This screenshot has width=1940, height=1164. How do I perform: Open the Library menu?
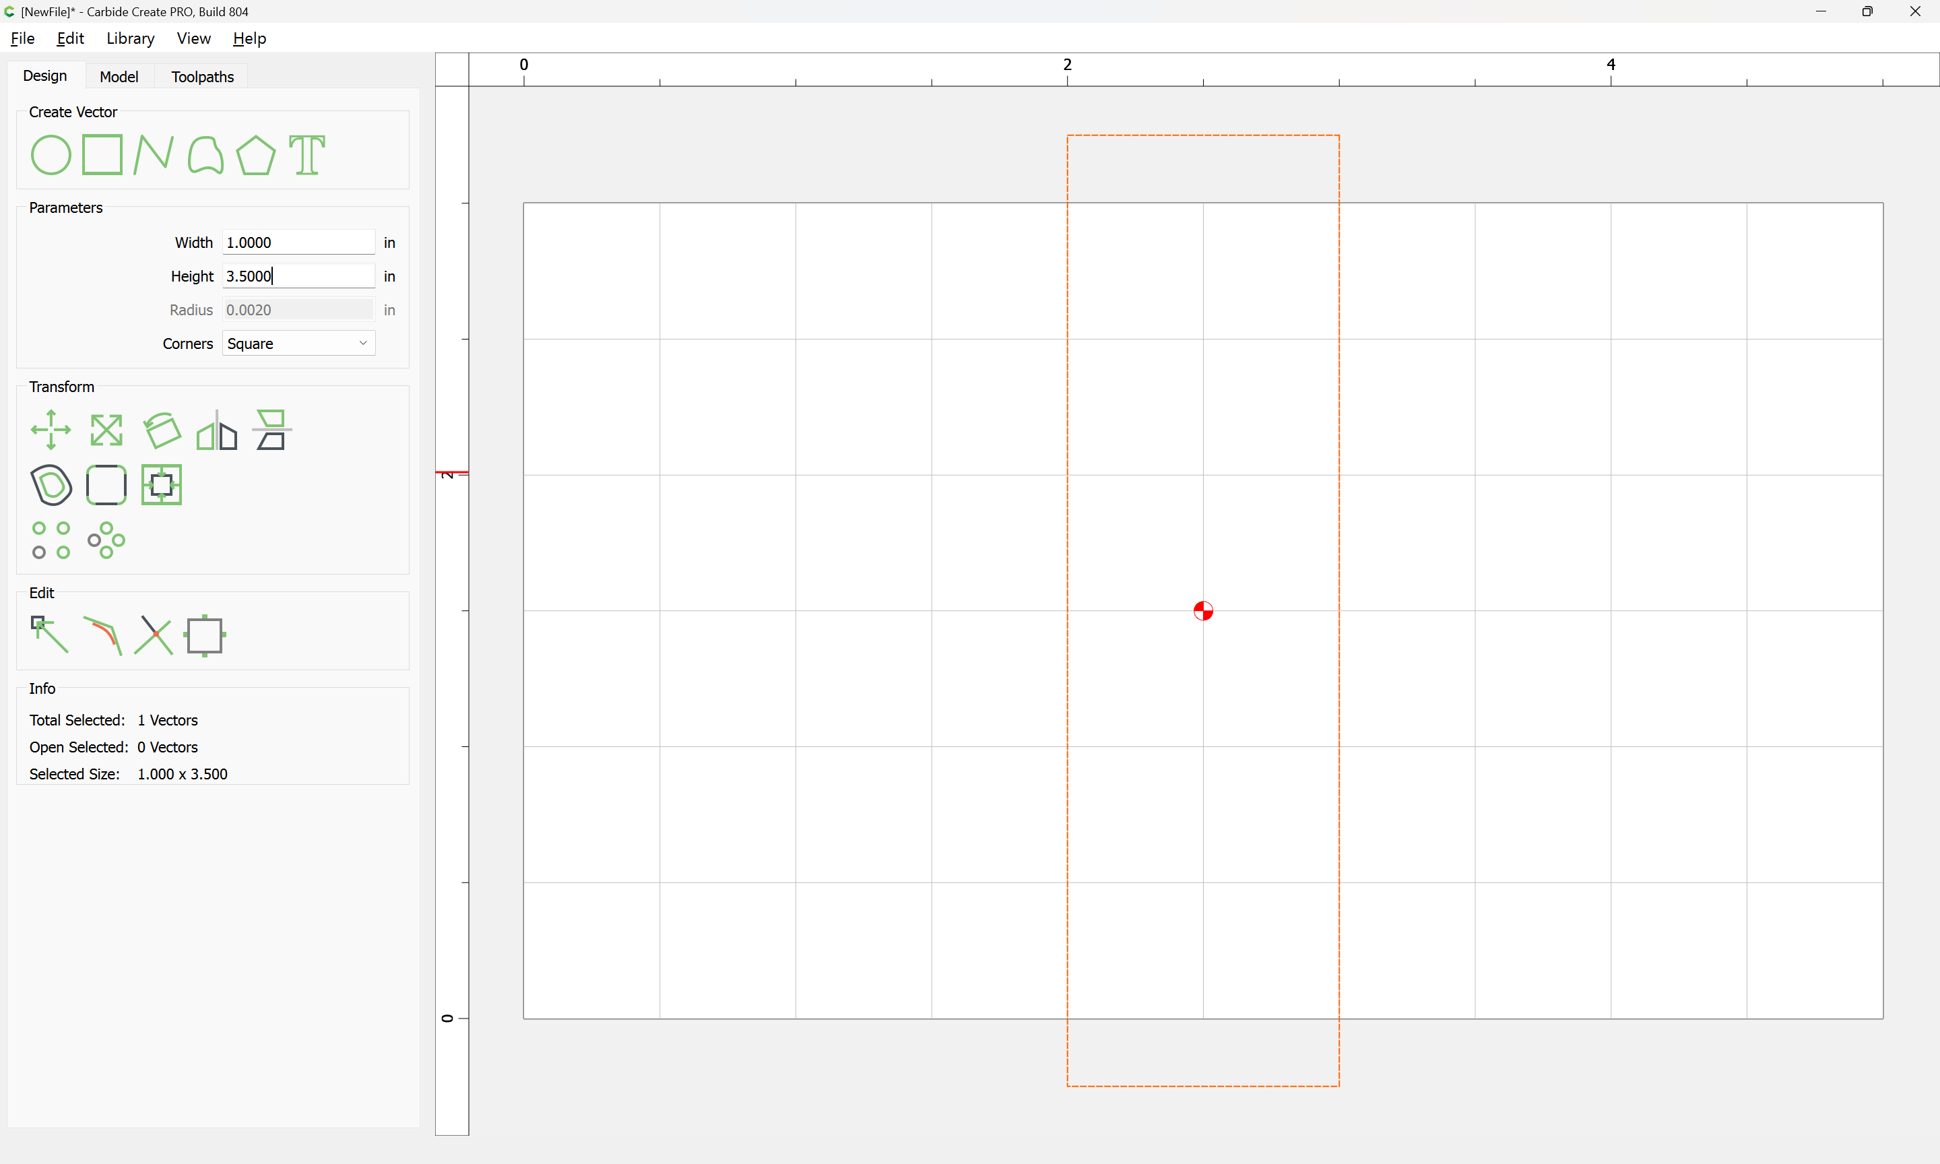pos(130,38)
